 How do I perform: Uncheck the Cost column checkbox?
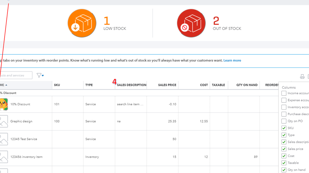point(284,156)
